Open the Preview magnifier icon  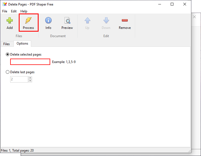(67, 20)
